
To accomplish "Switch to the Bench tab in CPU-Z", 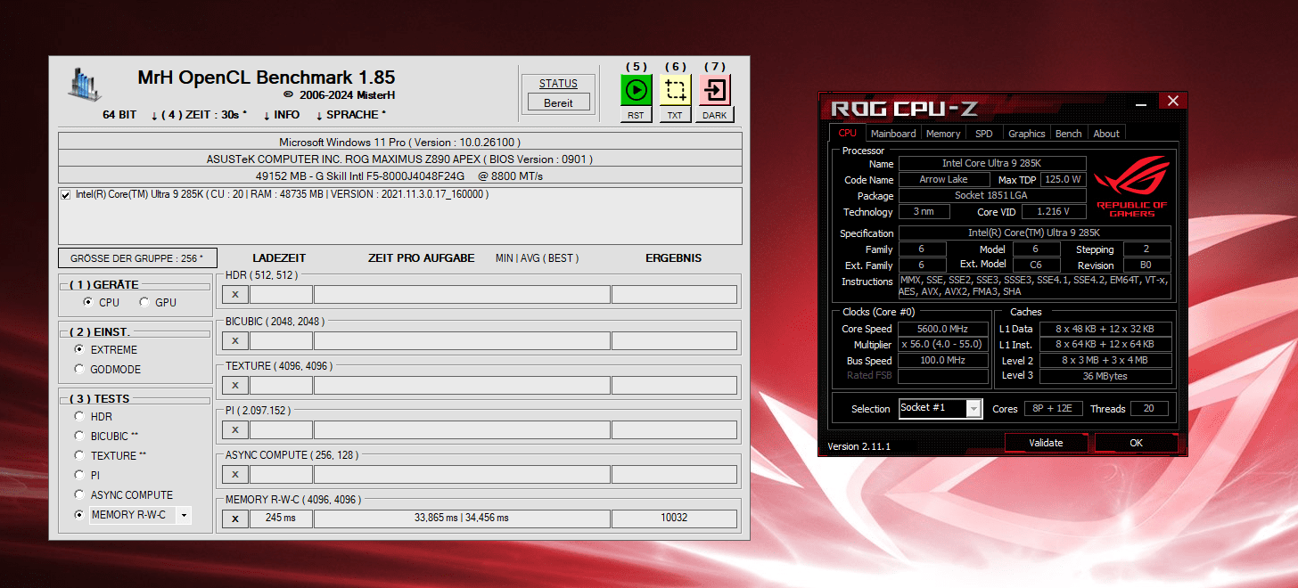I will point(1068,134).
